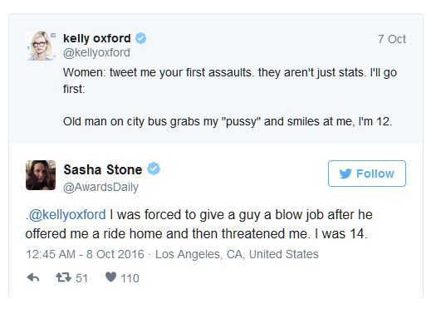Click kelly oxford's verified badge
The image size is (436, 318).
point(140,38)
